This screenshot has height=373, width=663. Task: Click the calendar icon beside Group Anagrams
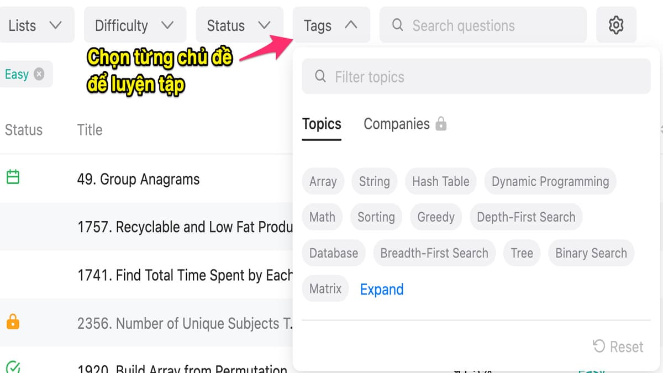[x=13, y=177]
